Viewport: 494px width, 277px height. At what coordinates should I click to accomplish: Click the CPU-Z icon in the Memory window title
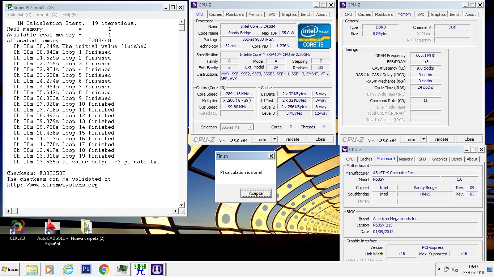click(343, 5)
